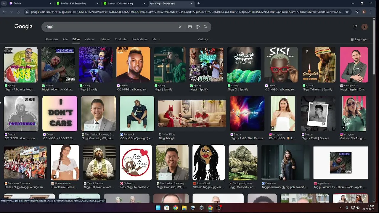Search by image with Google Lens
379x213 pixels.
point(198,27)
